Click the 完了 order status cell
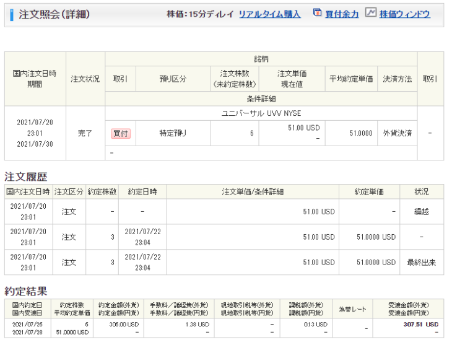Viewport: 452px width, 350px height. coord(85,133)
